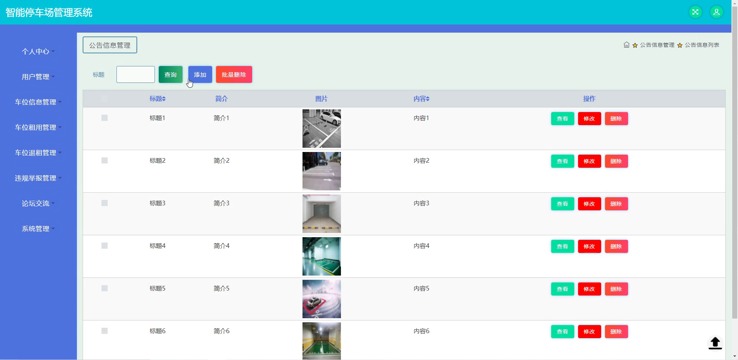
Task: Open the parking image thumbnail for 标题1
Action: pos(322,129)
